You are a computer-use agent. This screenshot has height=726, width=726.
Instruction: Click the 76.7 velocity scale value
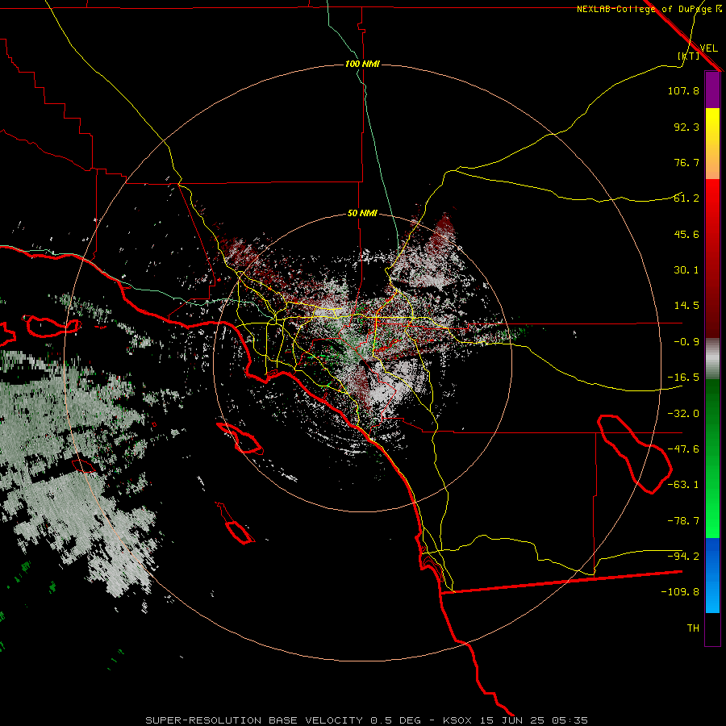pos(686,162)
